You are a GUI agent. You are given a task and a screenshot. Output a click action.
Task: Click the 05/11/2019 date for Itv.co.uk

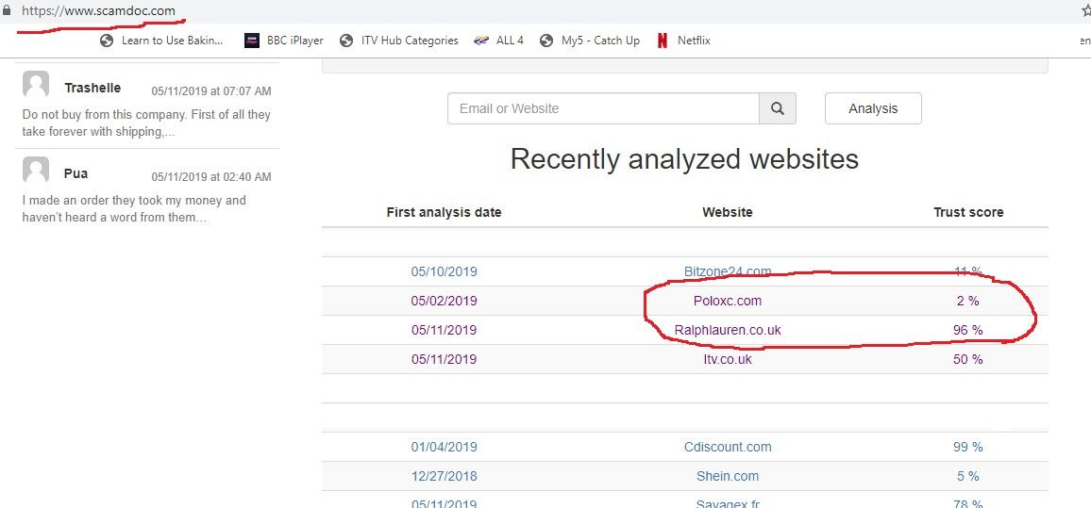pyautogui.click(x=444, y=359)
